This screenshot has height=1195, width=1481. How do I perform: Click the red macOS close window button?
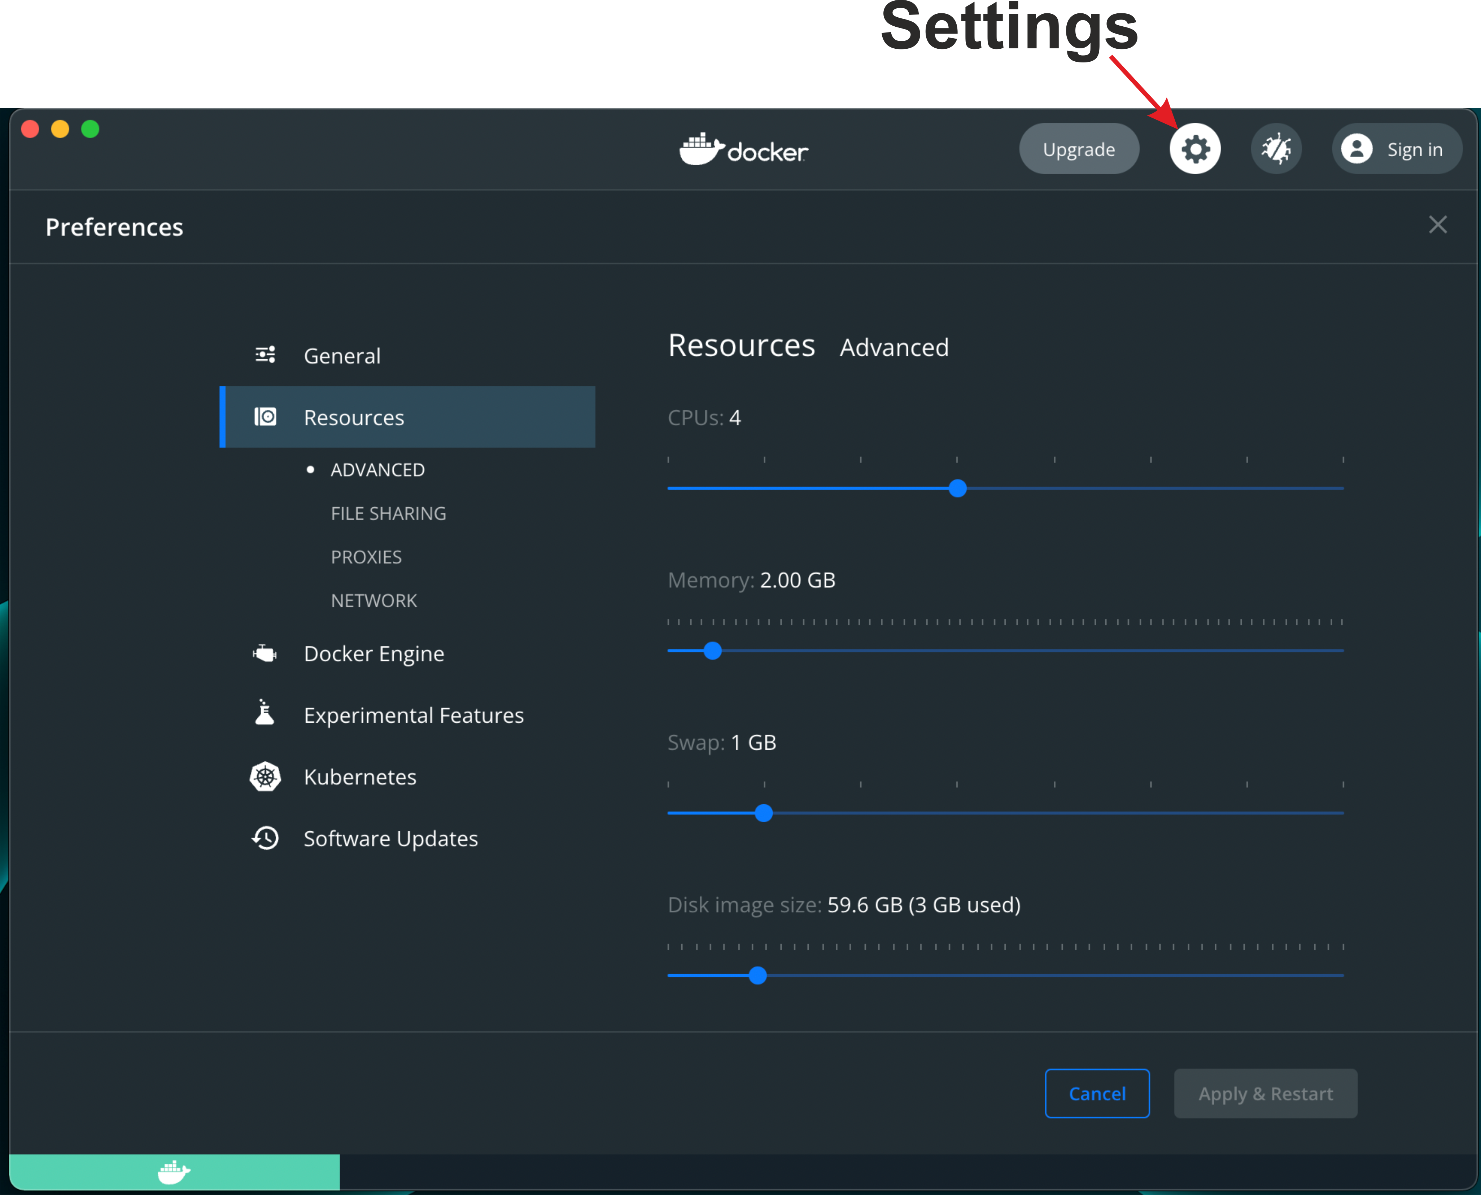[30, 129]
